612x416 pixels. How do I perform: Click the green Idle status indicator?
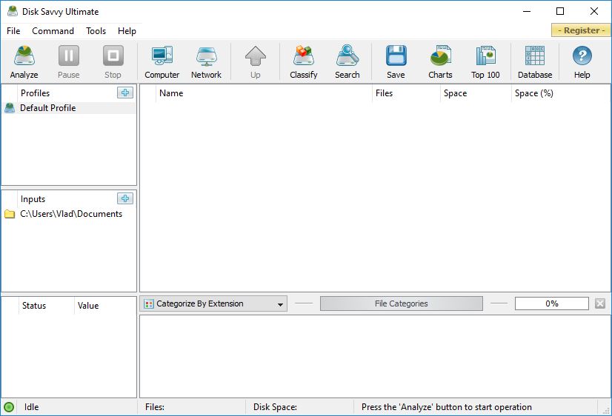[9, 407]
